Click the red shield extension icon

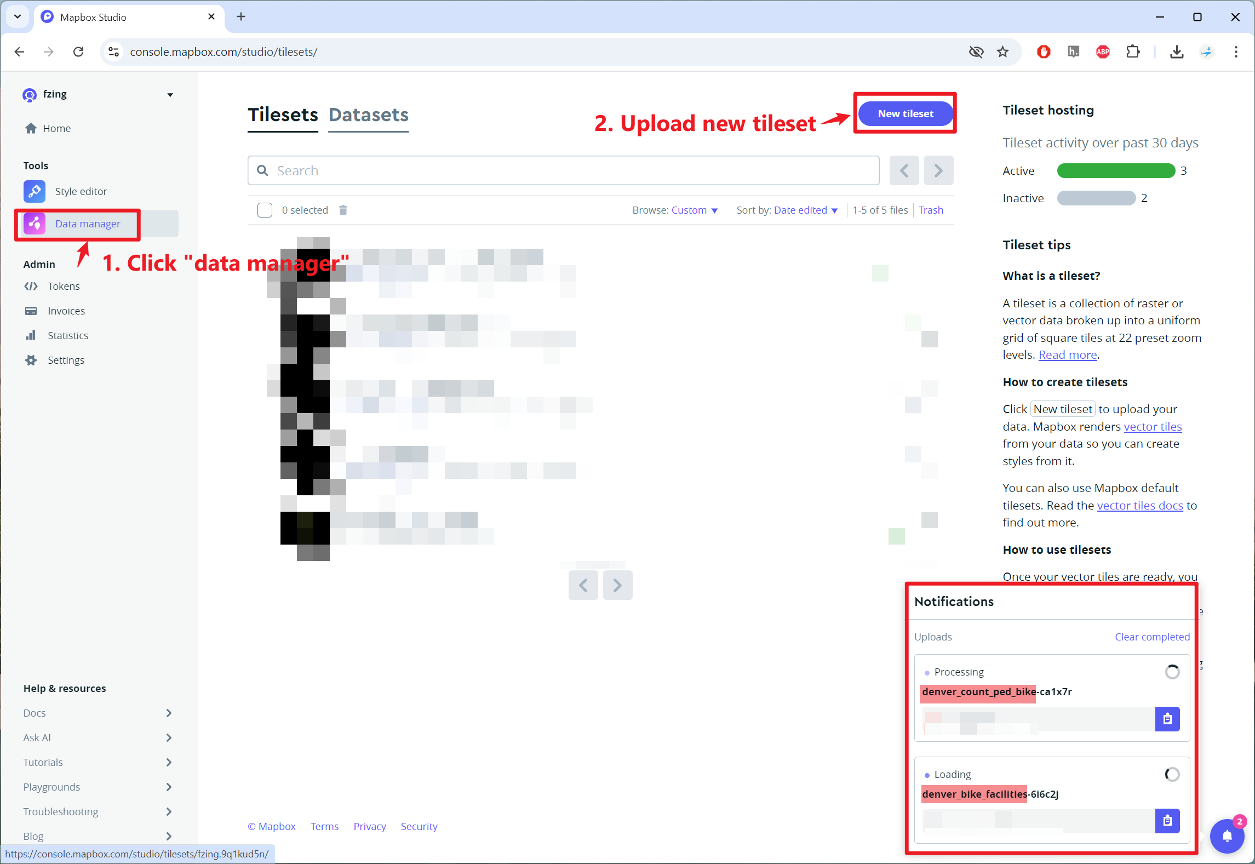(x=1044, y=52)
